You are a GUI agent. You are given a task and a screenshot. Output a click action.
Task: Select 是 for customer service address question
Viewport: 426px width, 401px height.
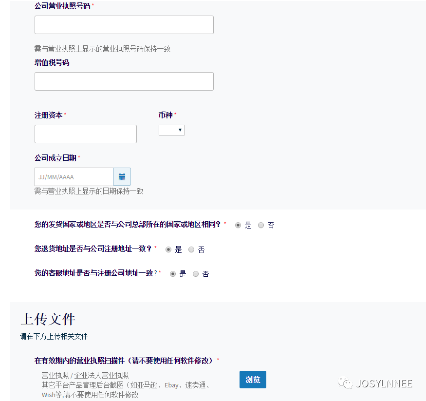172,274
